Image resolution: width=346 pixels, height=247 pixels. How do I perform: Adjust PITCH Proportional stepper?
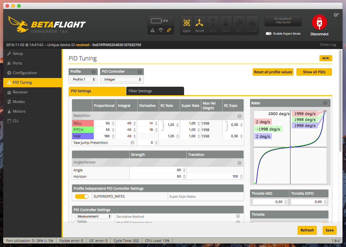pyautogui.click(x=113, y=130)
